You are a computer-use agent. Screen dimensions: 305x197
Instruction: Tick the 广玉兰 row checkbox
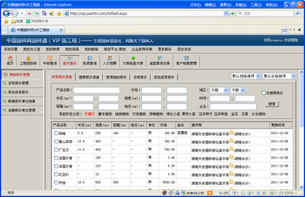pyautogui.click(x=56, y=149)
